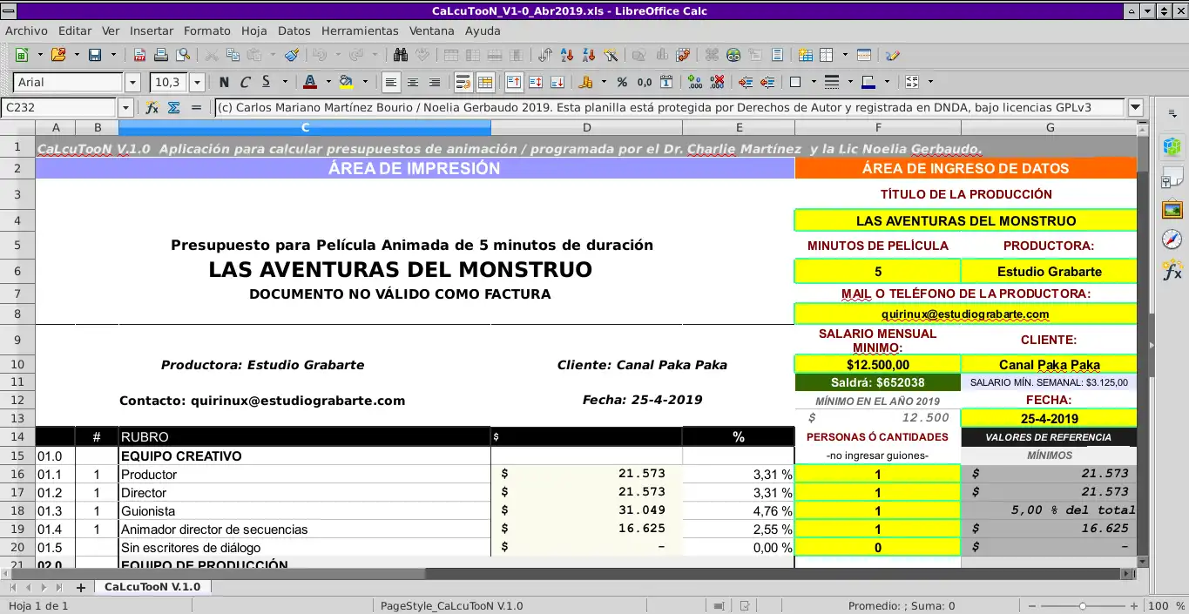Open the sidebar Functions panel
The width and height of the screenshot is (1189, 614).
point(1172,271)
